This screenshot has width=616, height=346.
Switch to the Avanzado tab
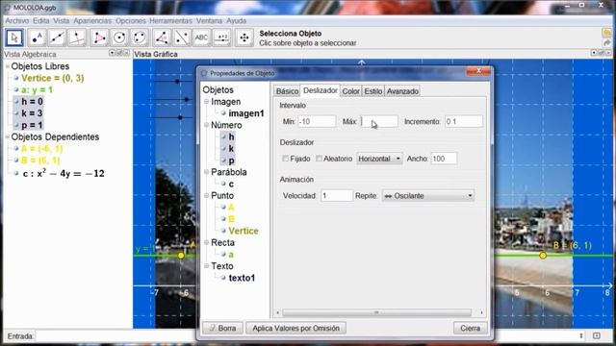point(402,91)
